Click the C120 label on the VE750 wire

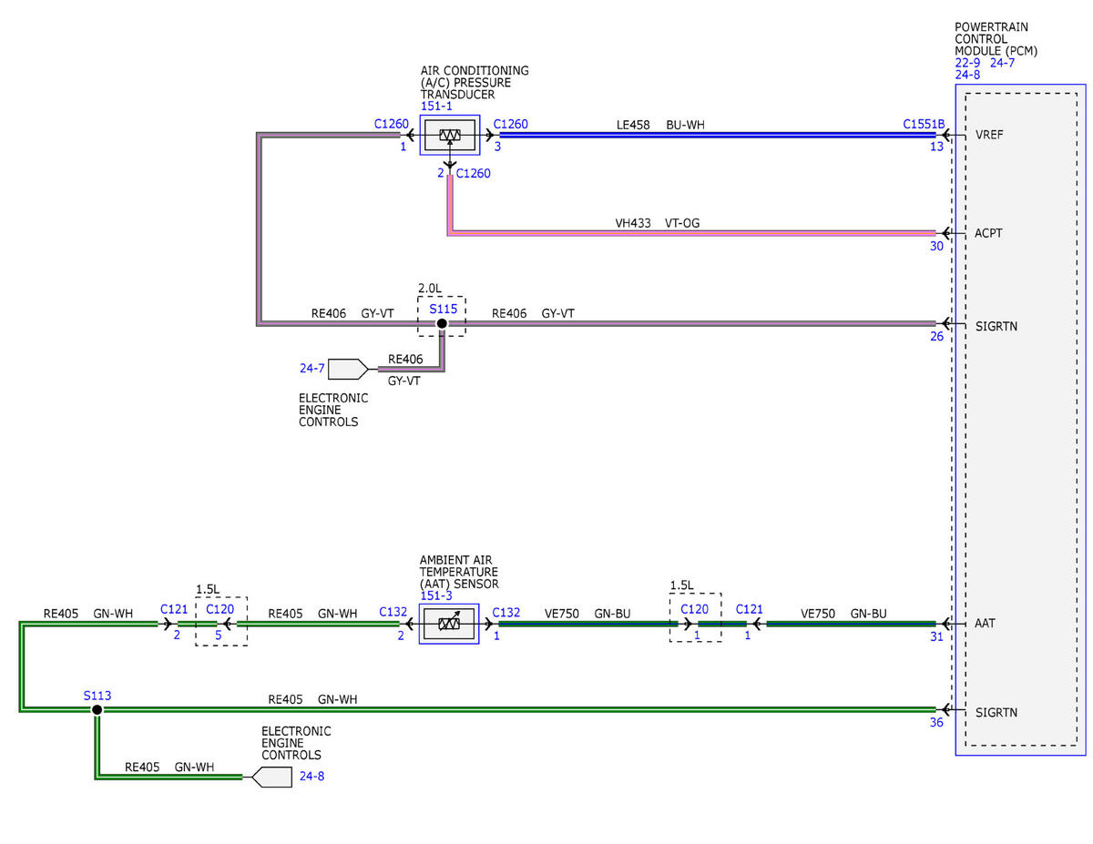tap(694, 609)
